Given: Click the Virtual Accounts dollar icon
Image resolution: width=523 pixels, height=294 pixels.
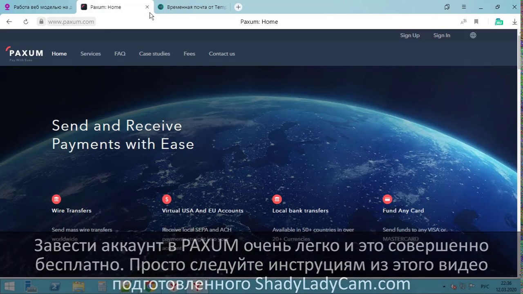Looking at the screenshot, I should tap(166, 199).
